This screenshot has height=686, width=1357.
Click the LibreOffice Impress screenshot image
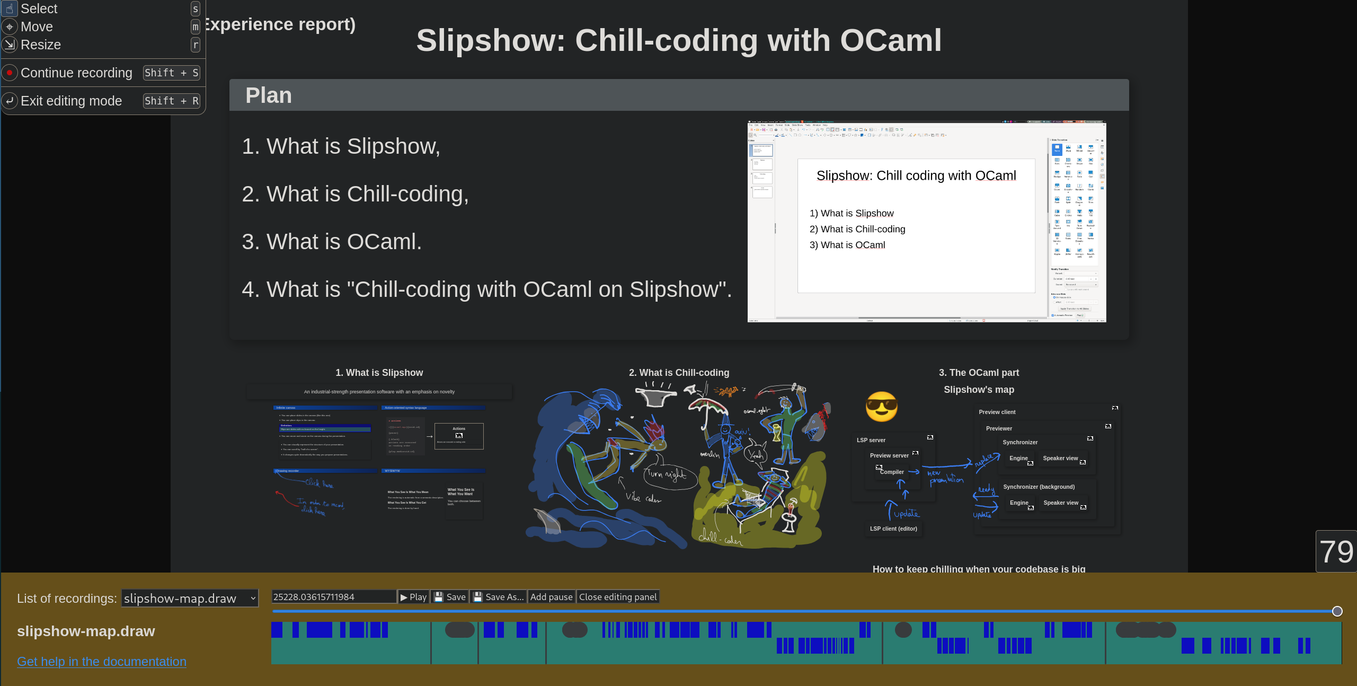pyautogui.click(x=927, y=222)
